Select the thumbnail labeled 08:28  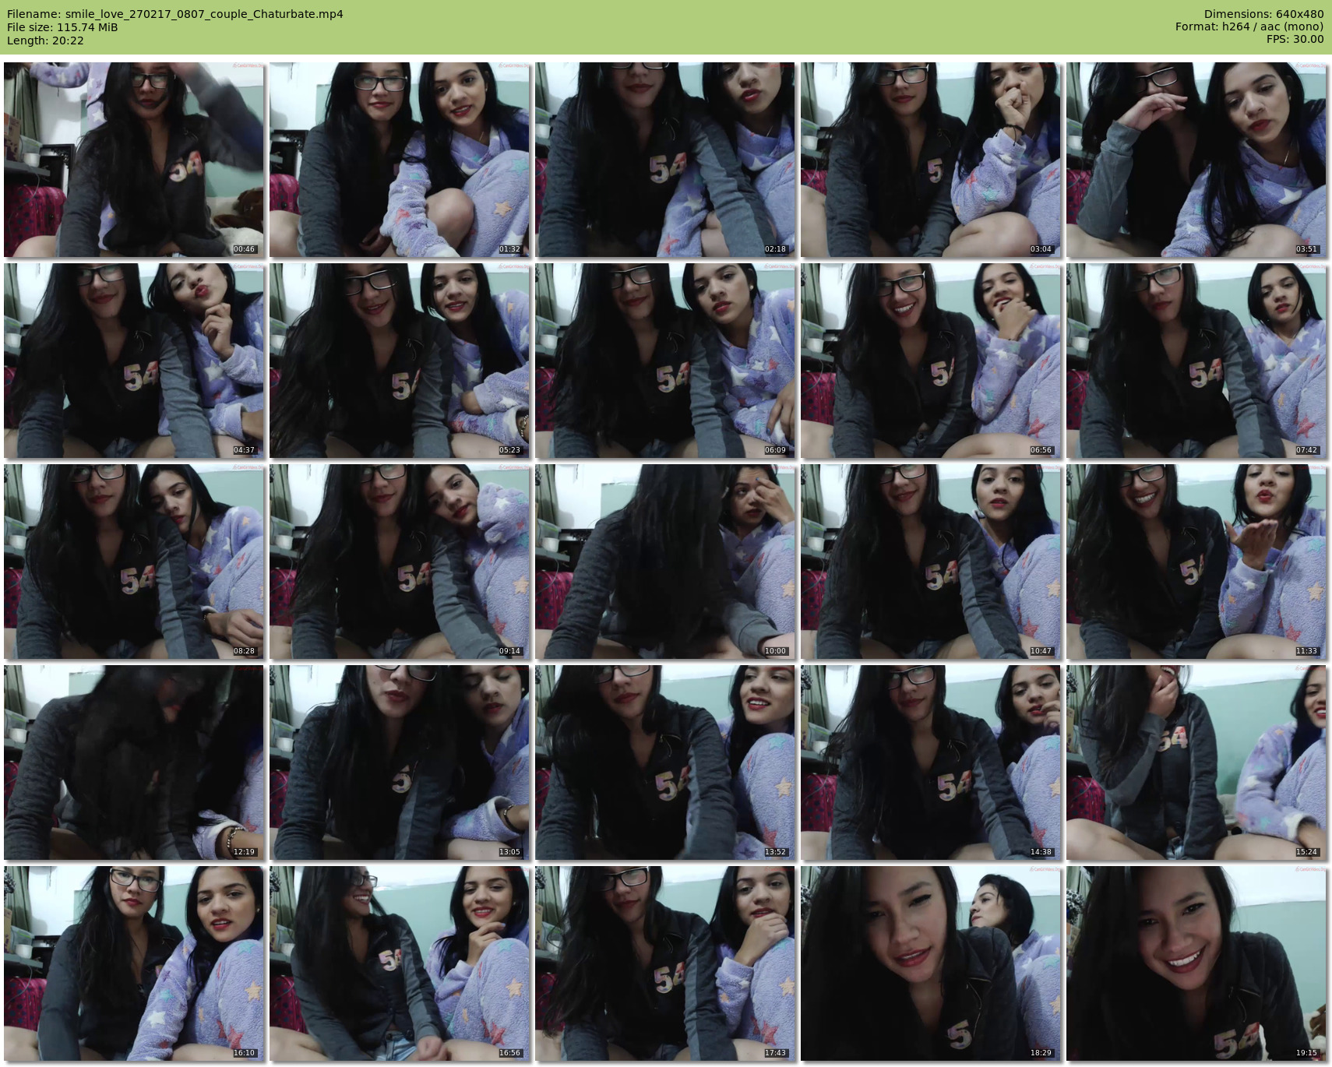134,562
